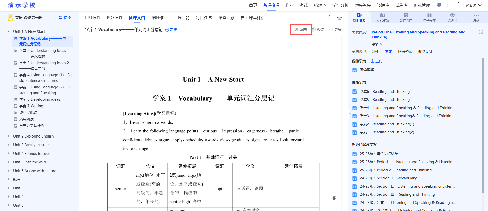
Task: Switch to the PPT课件 tab
Action: point(93,18)
